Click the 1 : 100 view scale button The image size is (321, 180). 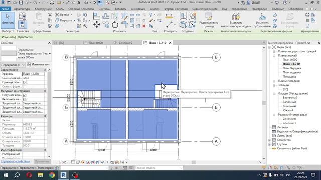pyautogui.click(x=62, y=162)
